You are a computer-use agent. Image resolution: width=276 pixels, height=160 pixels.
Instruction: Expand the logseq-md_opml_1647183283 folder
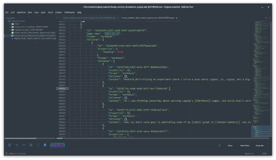(10, 30)
